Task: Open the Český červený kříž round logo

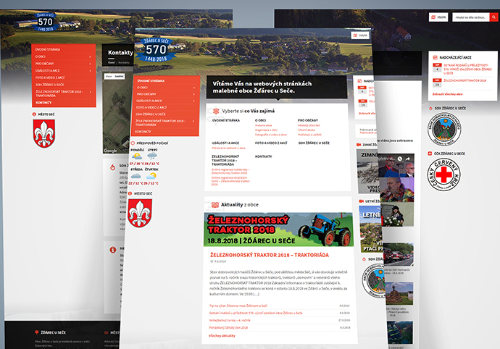Action: click(444, 174)
